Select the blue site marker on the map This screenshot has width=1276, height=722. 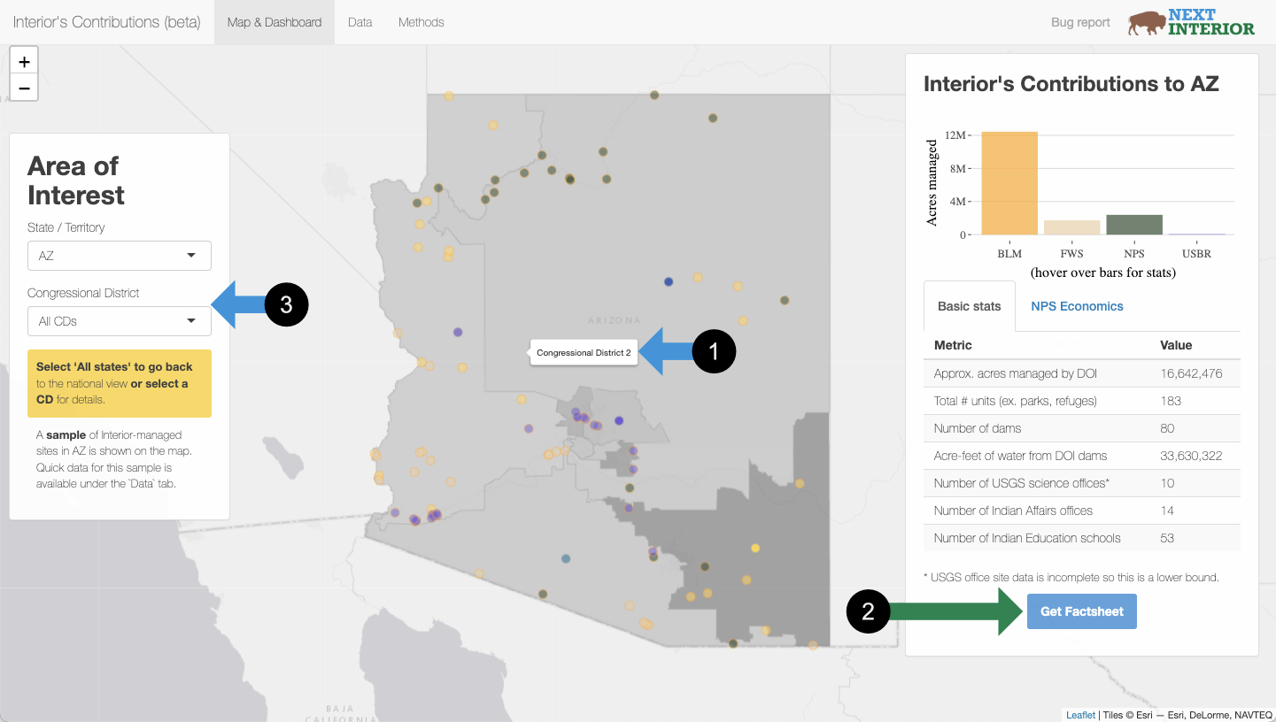click(x=669, y=281)
